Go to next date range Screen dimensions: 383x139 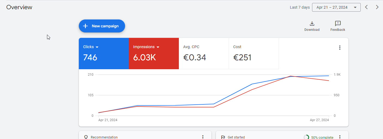tap(377, 7)
